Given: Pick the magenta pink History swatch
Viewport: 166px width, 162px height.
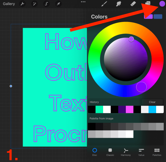Looking at the screenshot, I should pos(130,109).
